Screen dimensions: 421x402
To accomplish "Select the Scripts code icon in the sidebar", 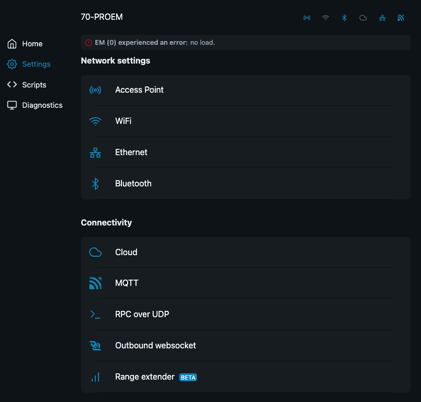I will coord(12,84).
